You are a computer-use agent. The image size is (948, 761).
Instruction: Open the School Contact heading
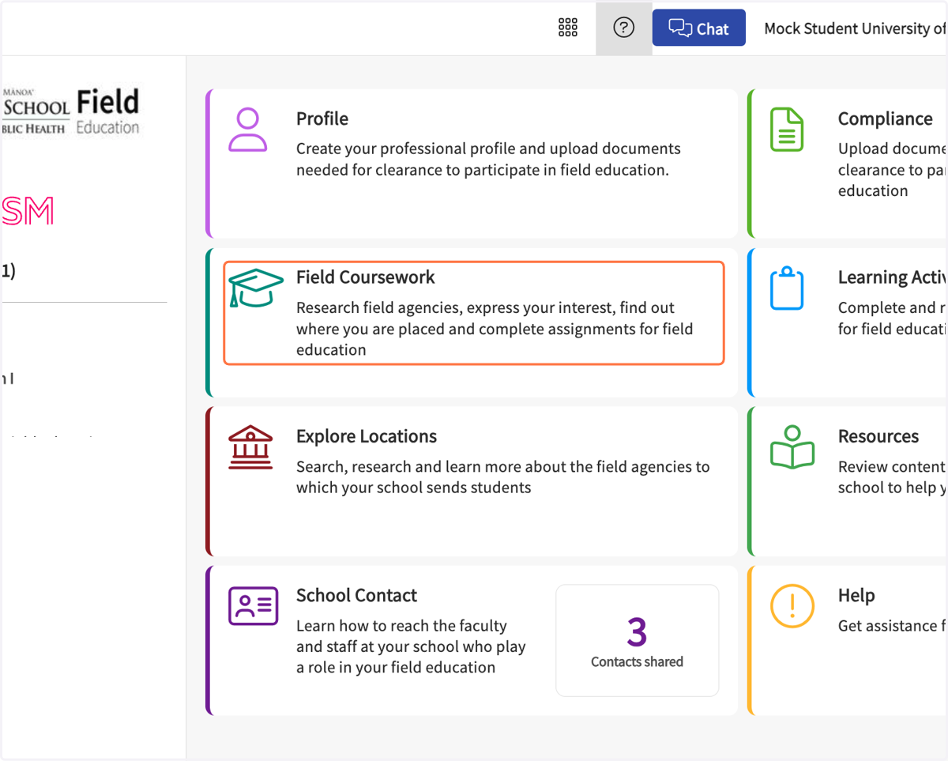[357, 595]
